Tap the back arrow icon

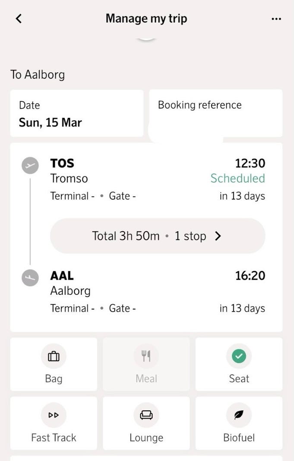pyautogui.click(x=19, y=19)
